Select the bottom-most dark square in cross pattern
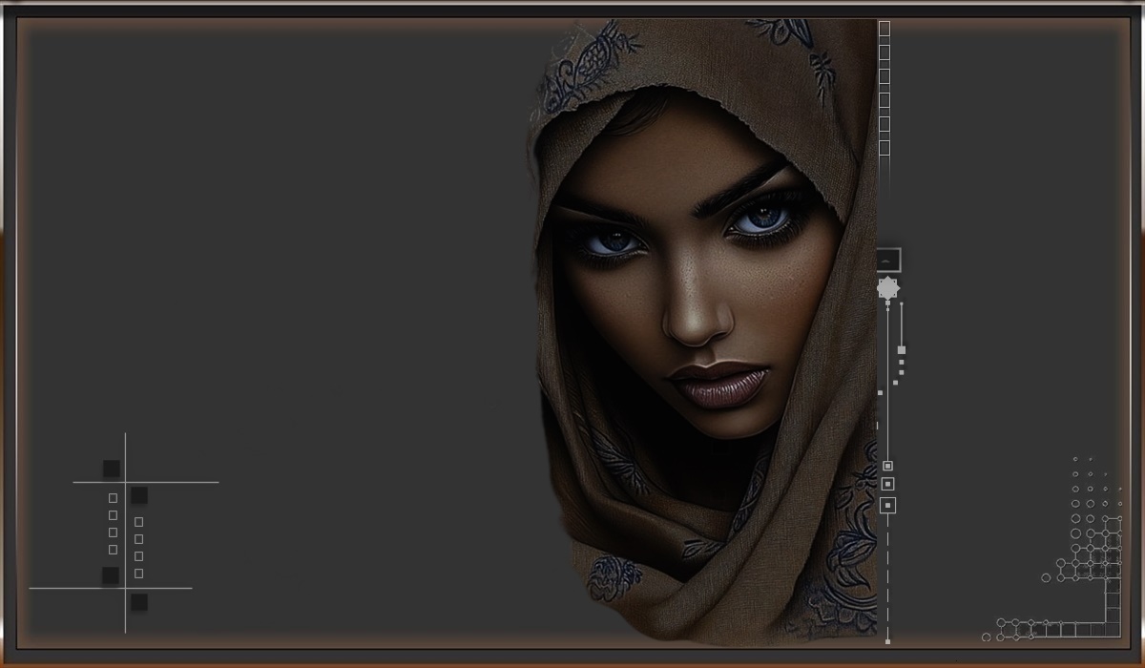Image resolution: width=1145 pixels, height=668 pixels. click(x=139, y=602)
